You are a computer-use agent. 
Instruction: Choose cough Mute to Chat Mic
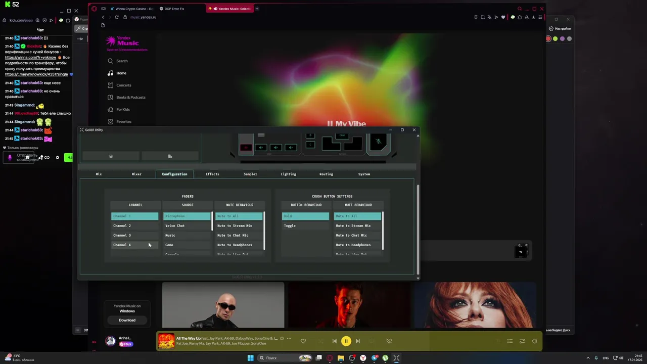click(357, 236)
